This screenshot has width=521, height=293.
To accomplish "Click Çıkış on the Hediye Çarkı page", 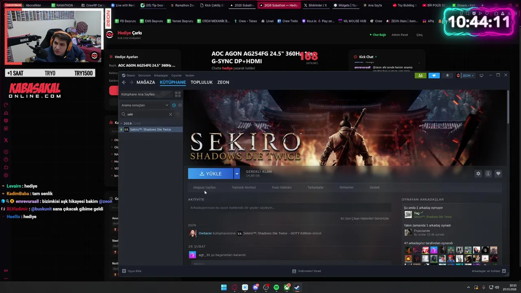I will pyautogui.click(x=419, y=35).
